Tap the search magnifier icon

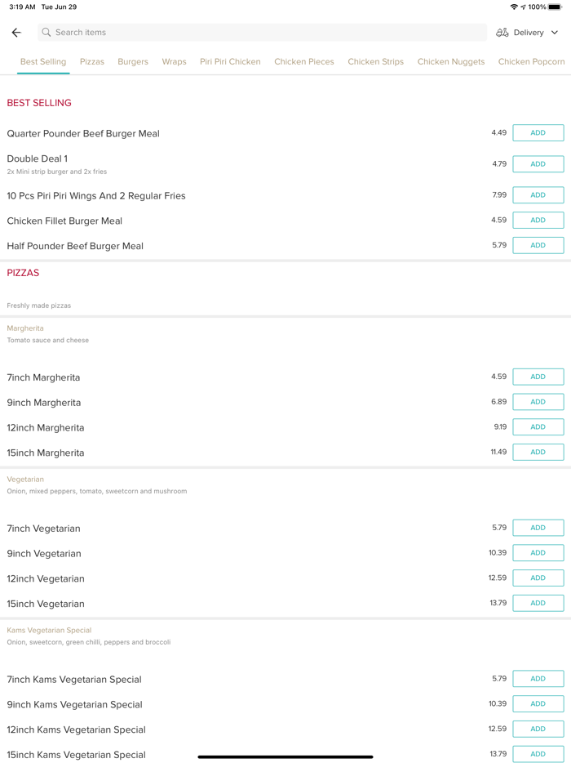[x=46, y=33]
